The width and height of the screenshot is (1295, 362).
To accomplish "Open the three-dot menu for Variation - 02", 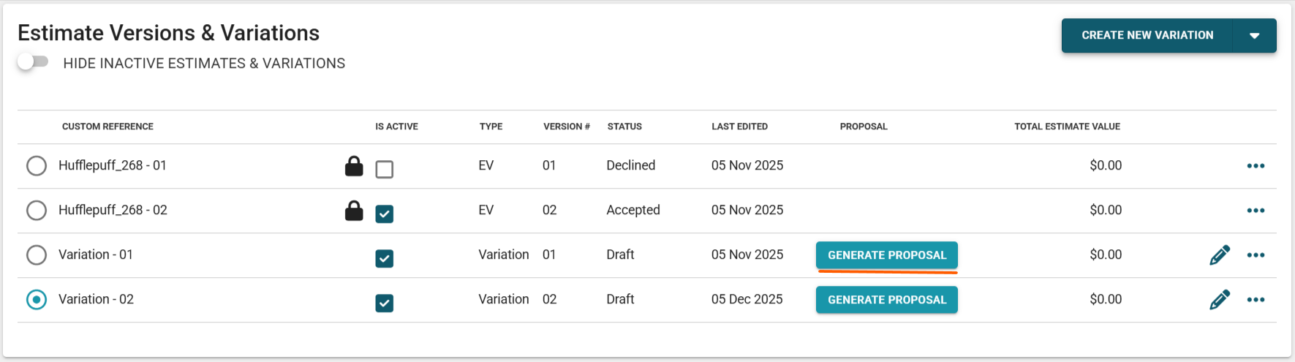I will [1256, 300].
